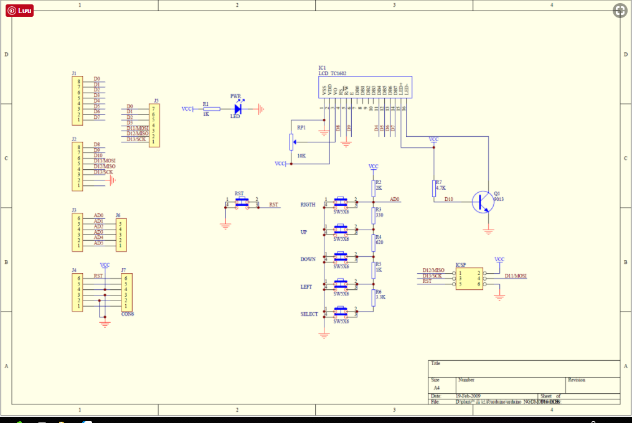Select the '2K' value of R2
This screenshot has width=632, height=423.
point(379,188)
